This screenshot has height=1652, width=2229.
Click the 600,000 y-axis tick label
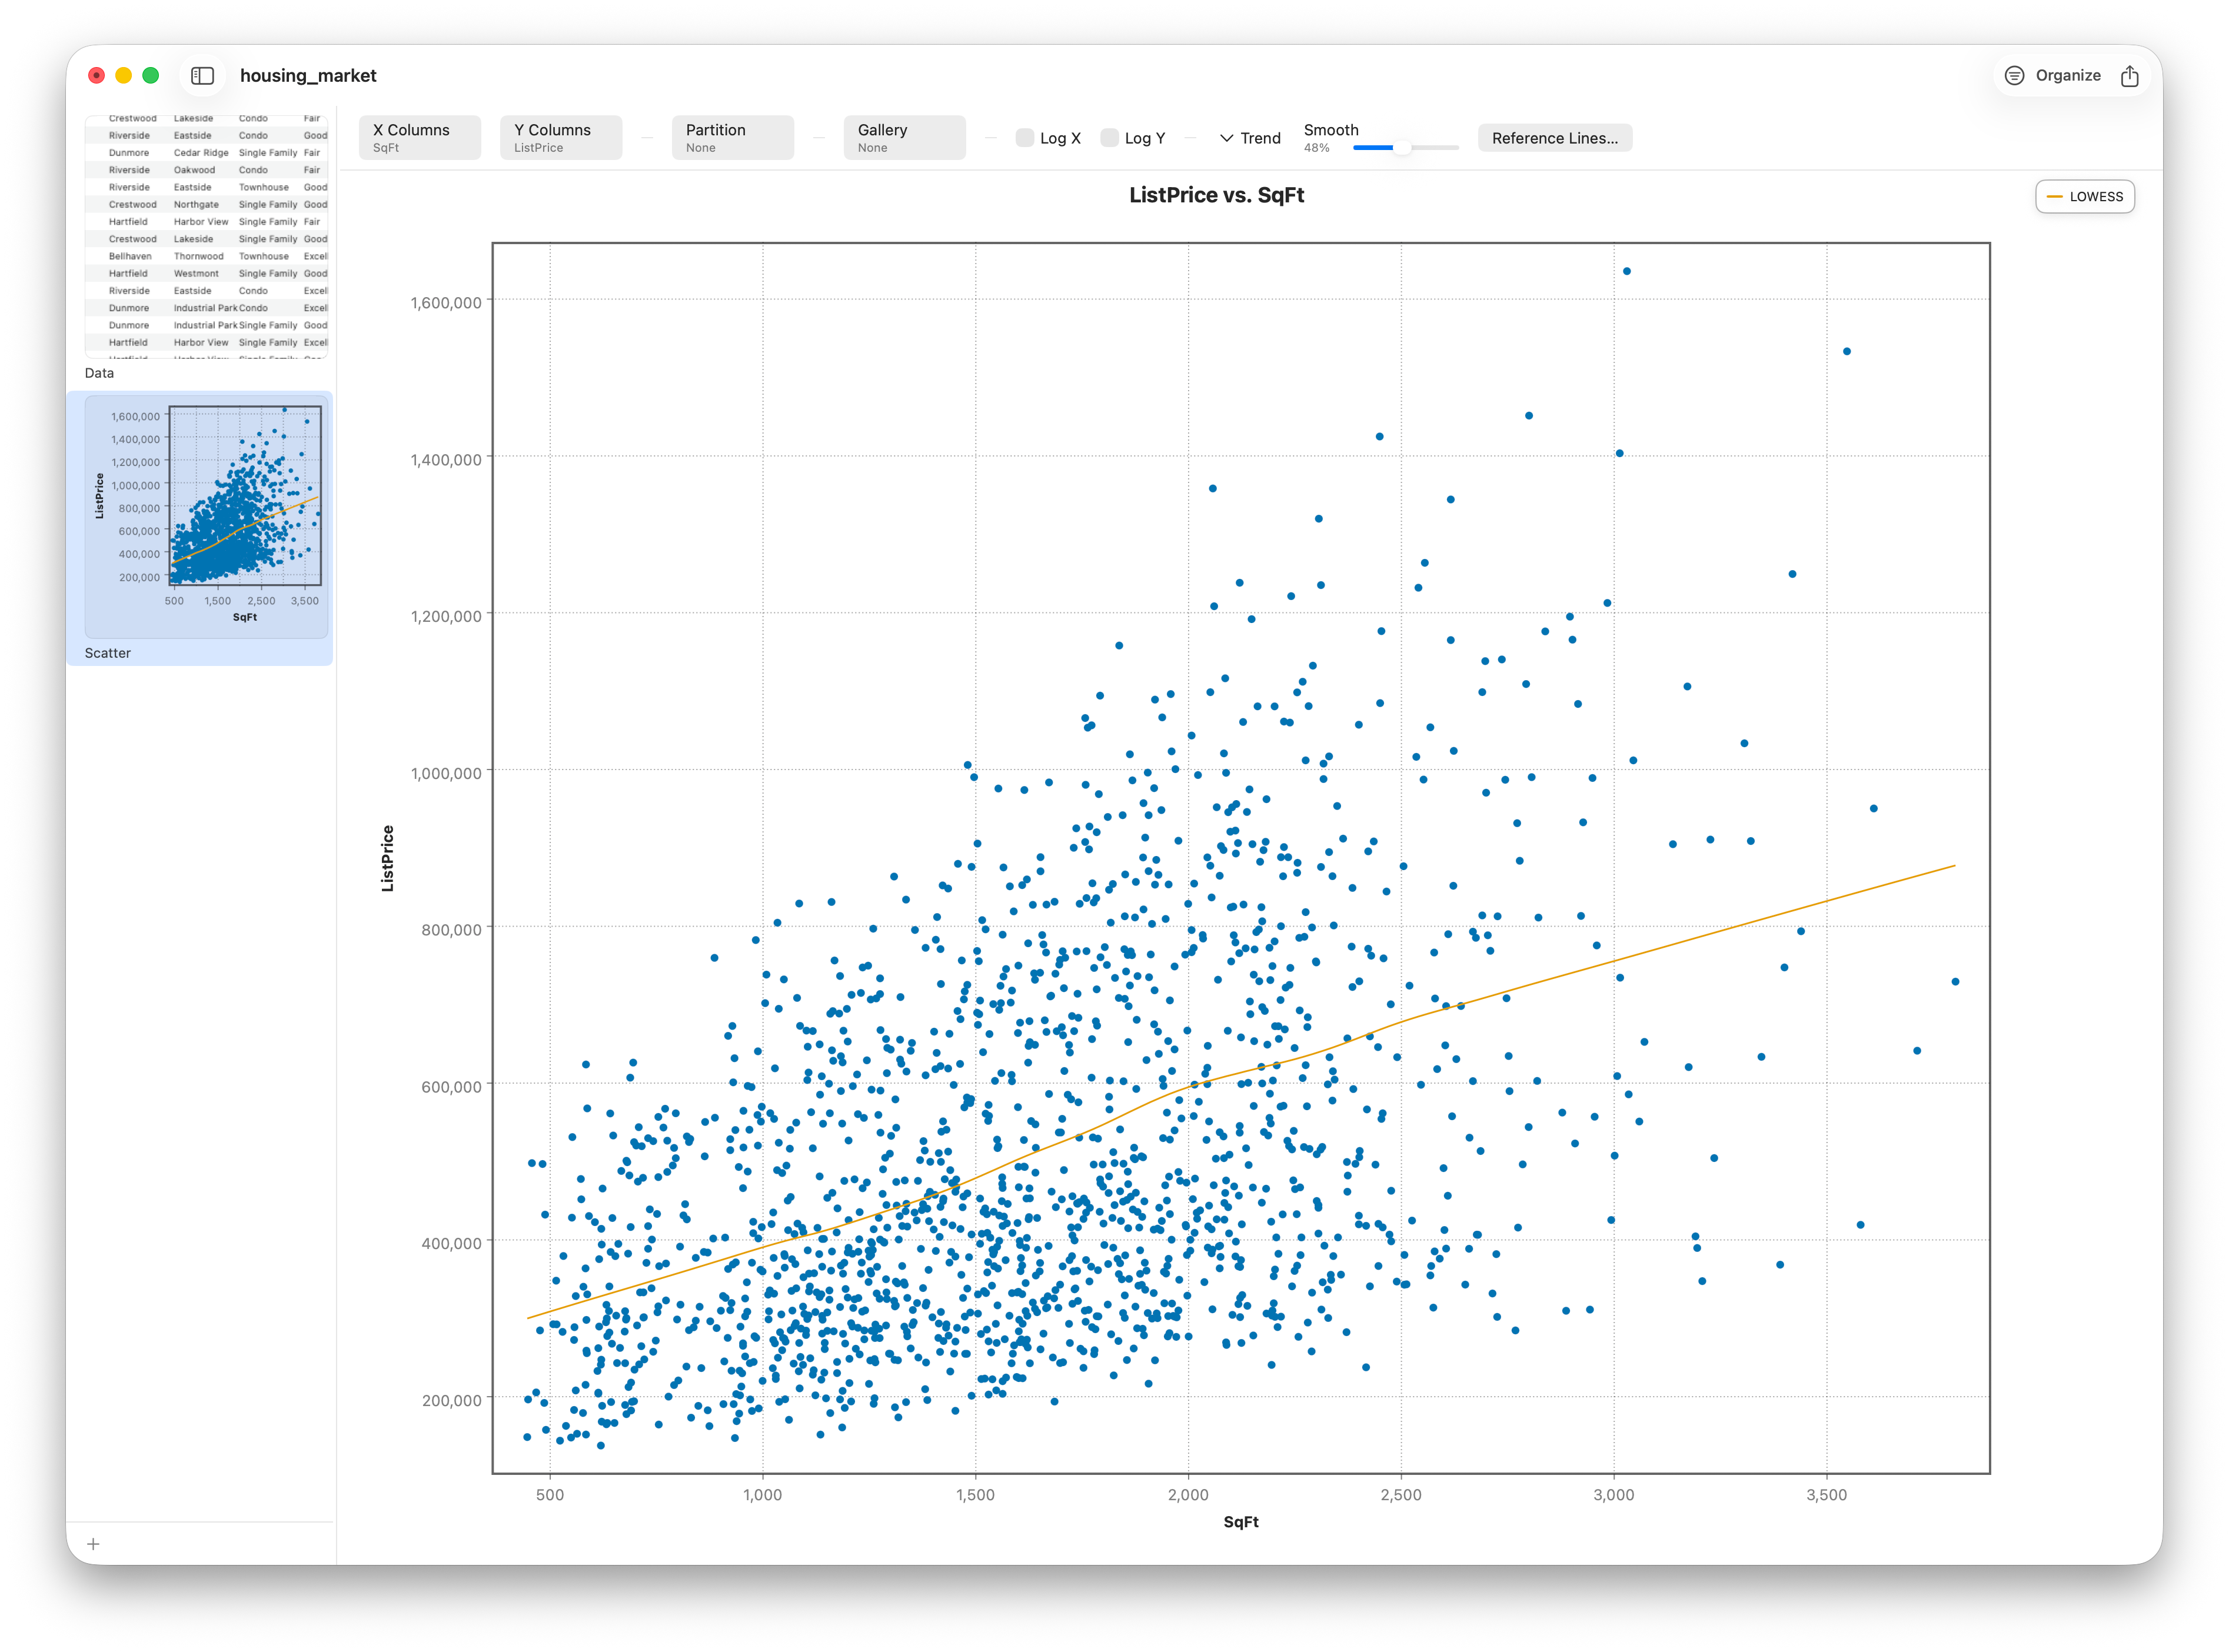452,1086
